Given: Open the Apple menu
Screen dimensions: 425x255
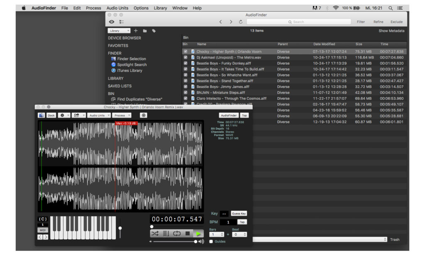Looking at the screenshot, I should click(x=24, y=8).
